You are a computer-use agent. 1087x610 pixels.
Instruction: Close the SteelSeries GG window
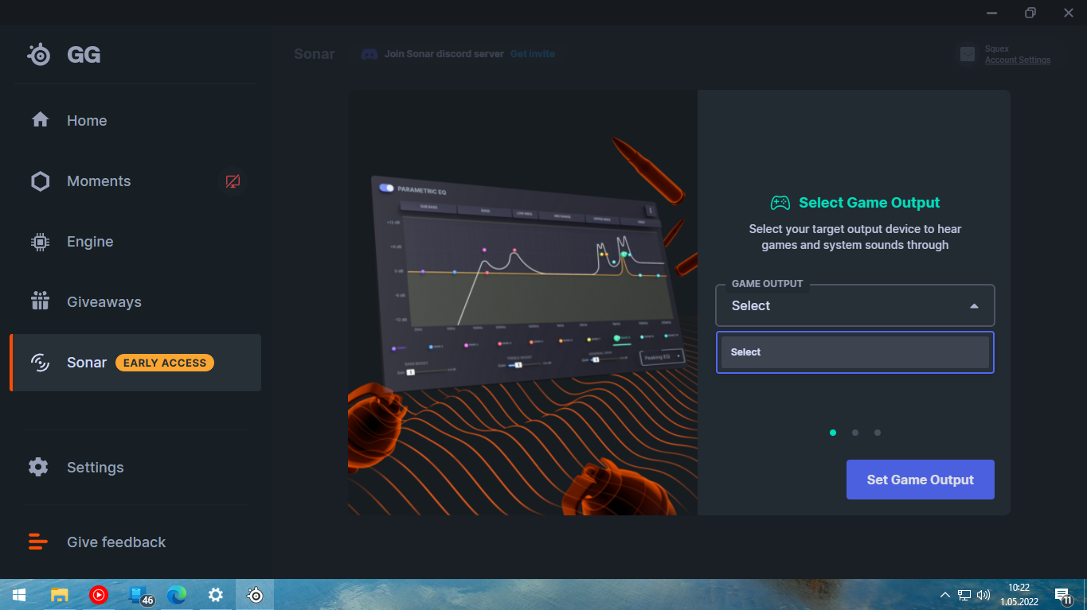click(x=1069, y=13)
